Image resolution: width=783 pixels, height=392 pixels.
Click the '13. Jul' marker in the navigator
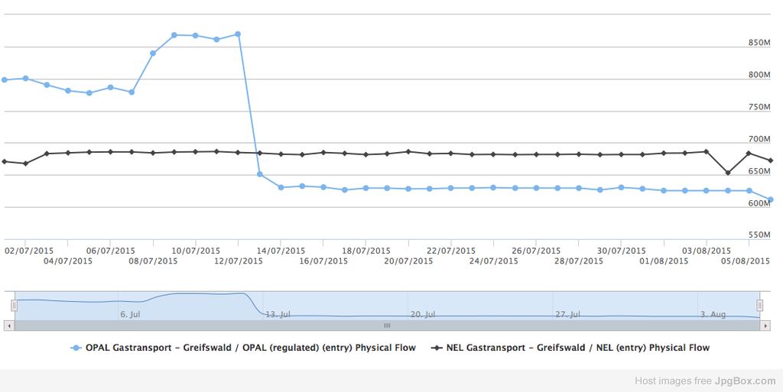278,314
